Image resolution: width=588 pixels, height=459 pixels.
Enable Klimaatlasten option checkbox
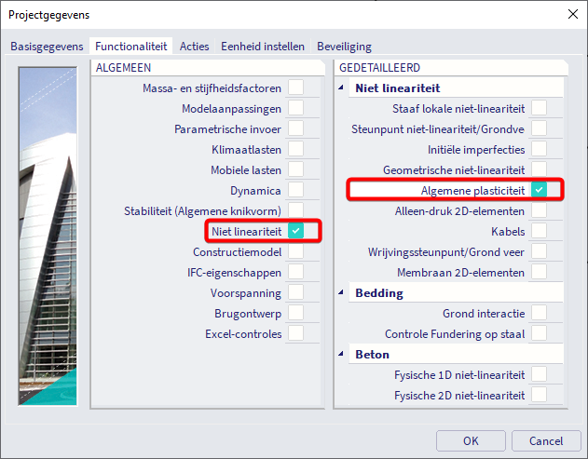pos(295,149)
